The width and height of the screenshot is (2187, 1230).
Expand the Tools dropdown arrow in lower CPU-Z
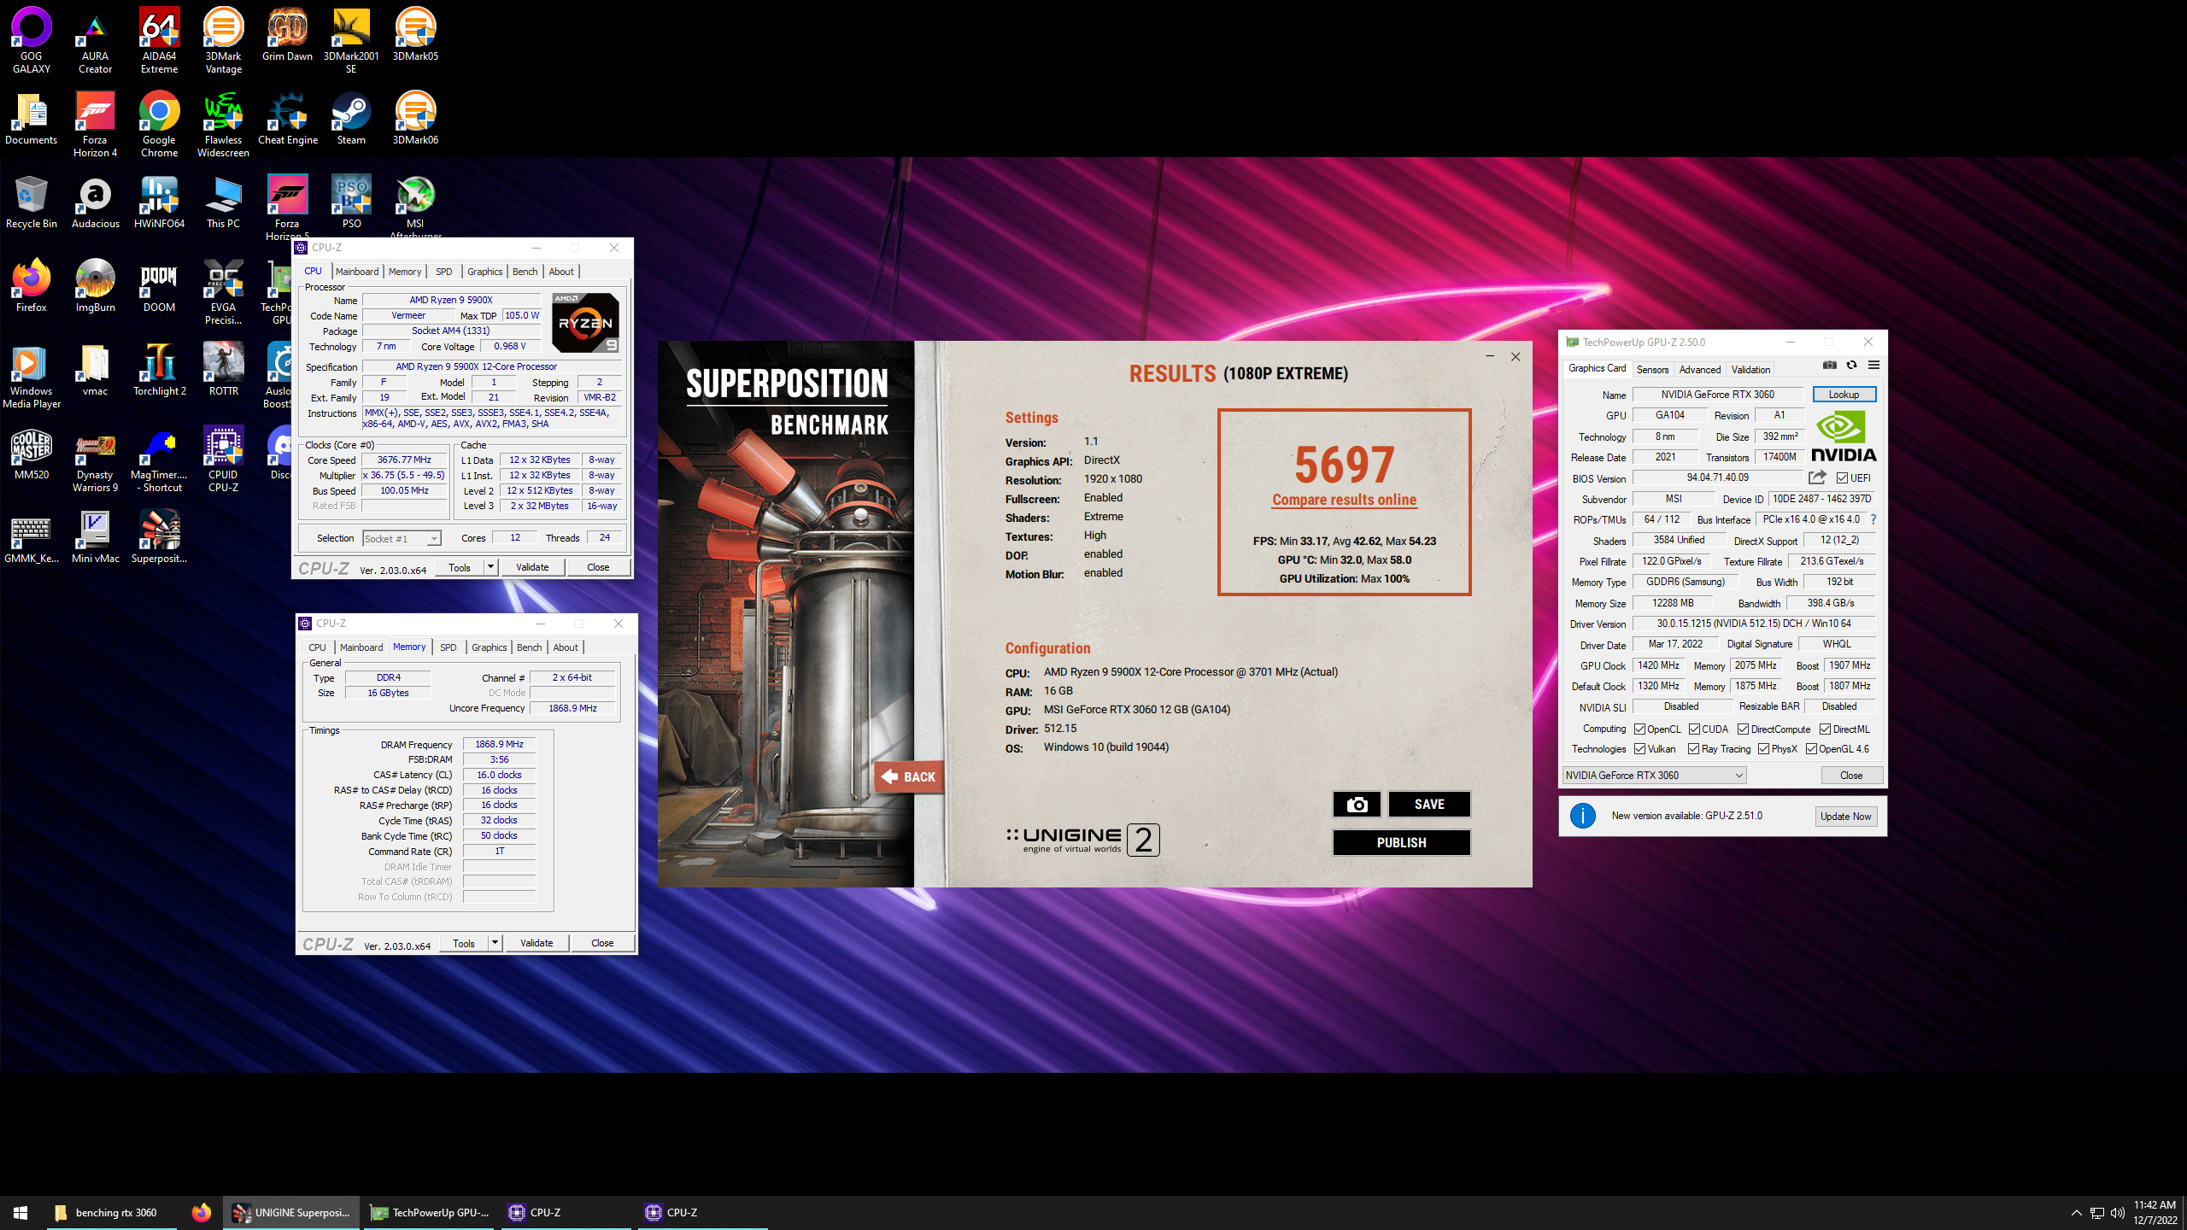495,943
